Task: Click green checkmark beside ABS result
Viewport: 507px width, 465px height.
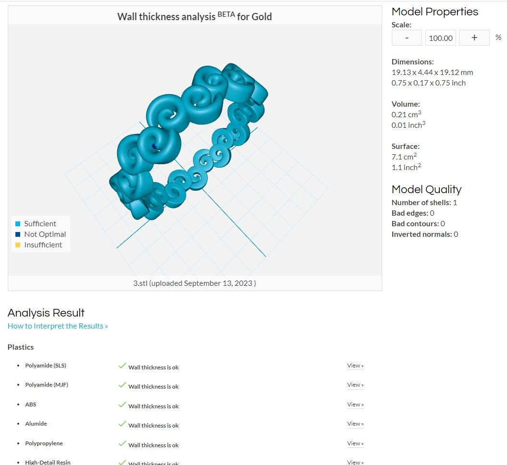Action: click(x=122, y=404)
